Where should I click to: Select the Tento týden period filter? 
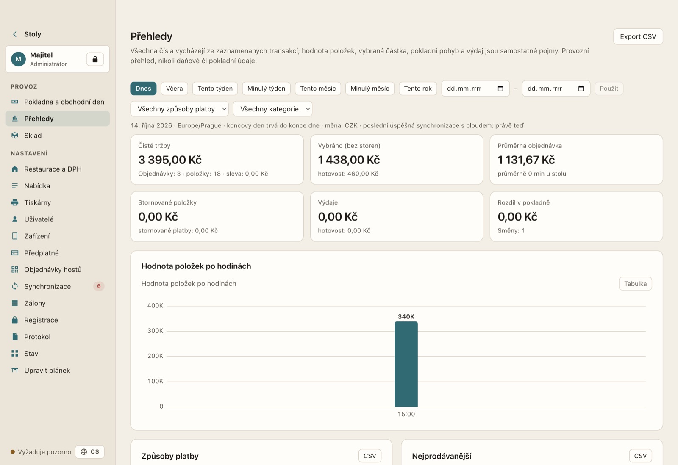tap(215, 89)
